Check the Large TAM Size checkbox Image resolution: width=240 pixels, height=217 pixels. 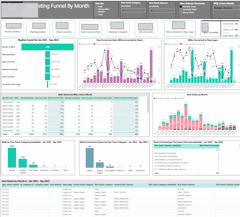coord(96,15)
